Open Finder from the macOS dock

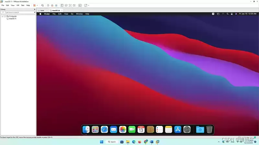86,130
